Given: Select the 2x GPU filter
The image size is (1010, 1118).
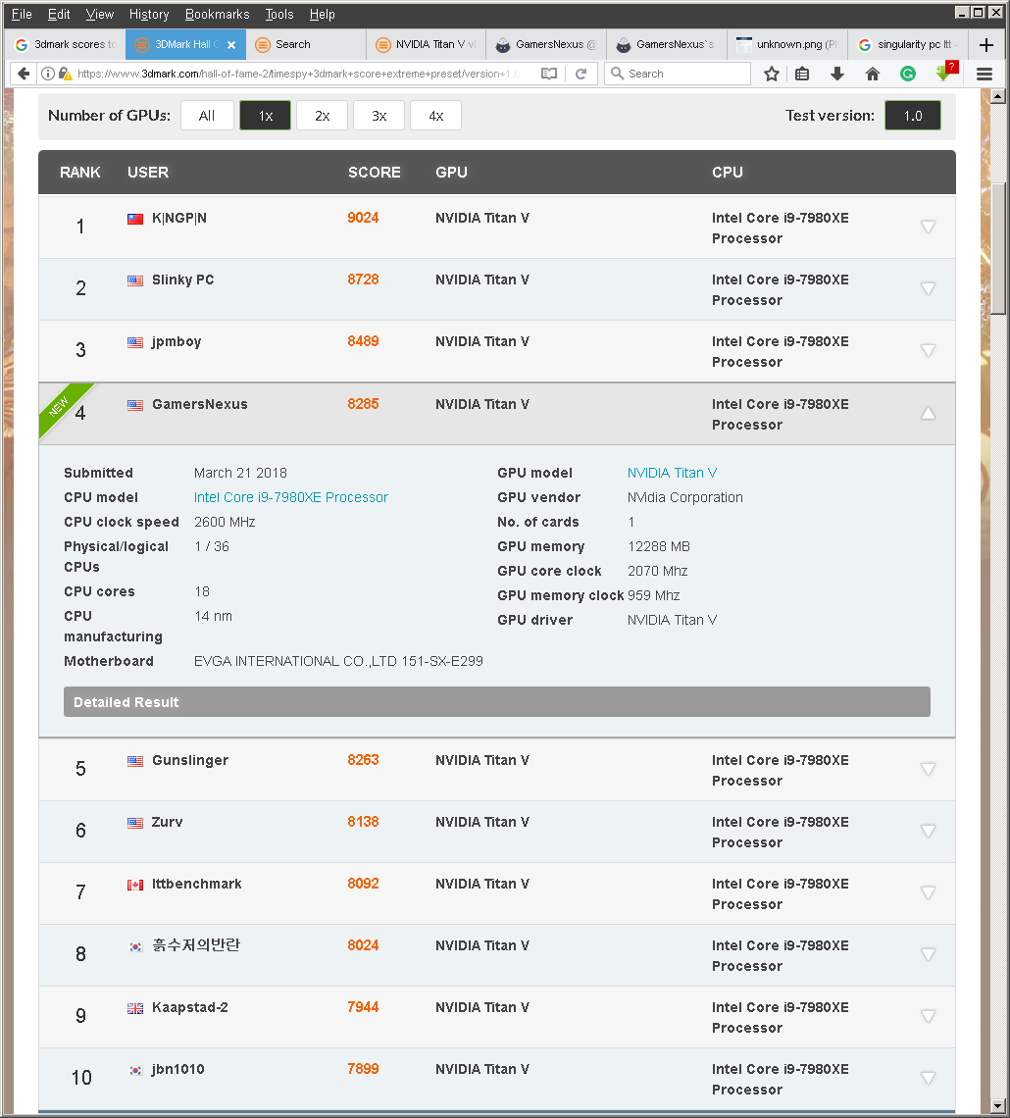Looking at the screenshot, I should pos(323,116).
